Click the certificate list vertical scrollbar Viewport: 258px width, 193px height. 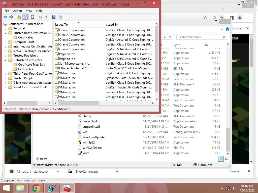pyautogui.click(x=156, y=59)
